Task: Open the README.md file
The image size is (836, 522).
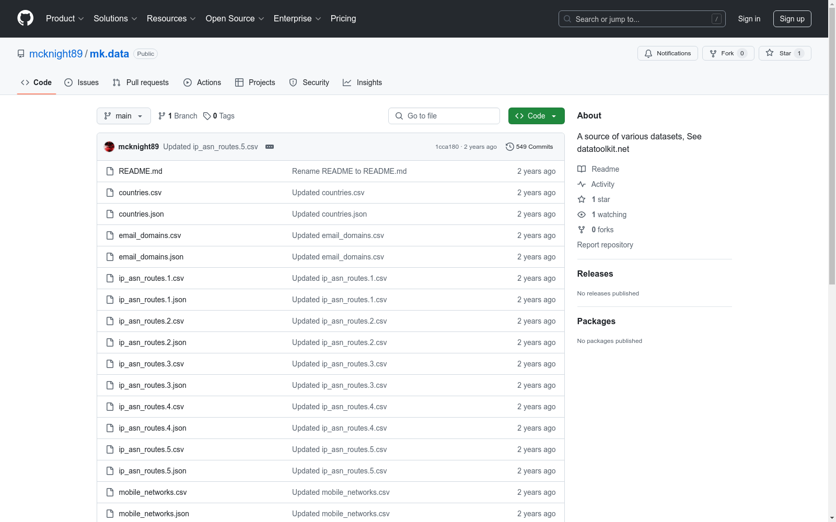Action: [141, 171]
